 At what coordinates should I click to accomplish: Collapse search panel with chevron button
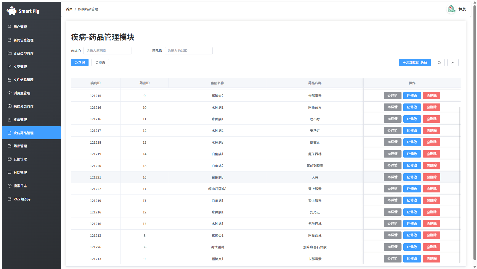453,62
